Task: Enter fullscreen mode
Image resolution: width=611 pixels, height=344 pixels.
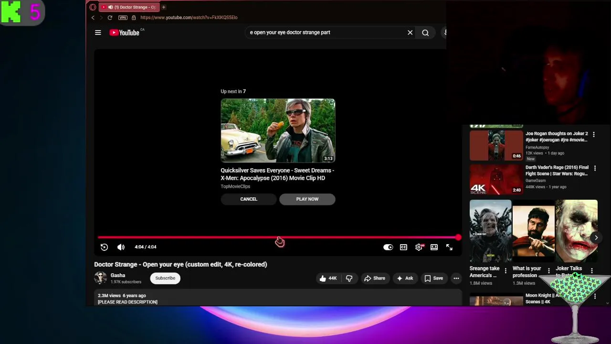Action: [449, 247]
